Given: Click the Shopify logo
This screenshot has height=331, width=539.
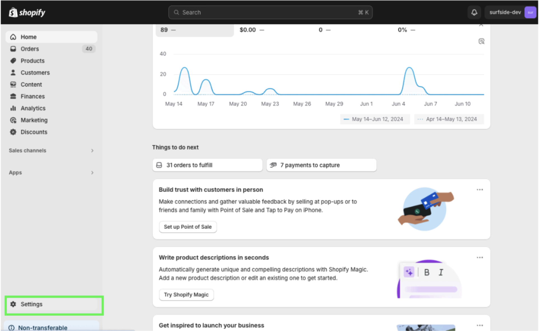Looking at the screenshot, I should coord(27,12).
